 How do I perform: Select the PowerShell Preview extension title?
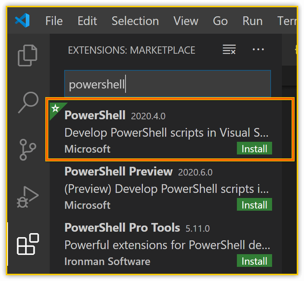click(x=119, y=171)
